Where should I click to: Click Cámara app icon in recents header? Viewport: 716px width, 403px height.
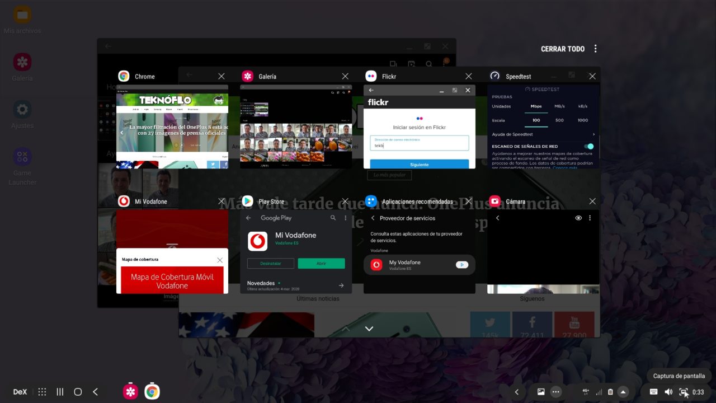[494, 201]
